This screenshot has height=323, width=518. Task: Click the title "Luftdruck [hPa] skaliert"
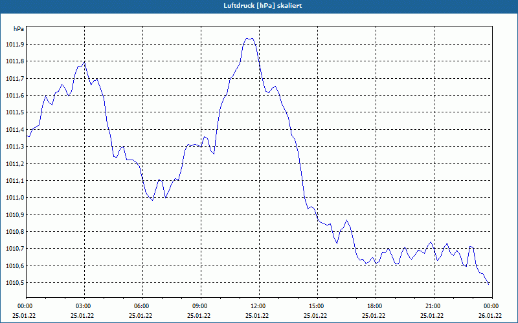tap(262, 6)
